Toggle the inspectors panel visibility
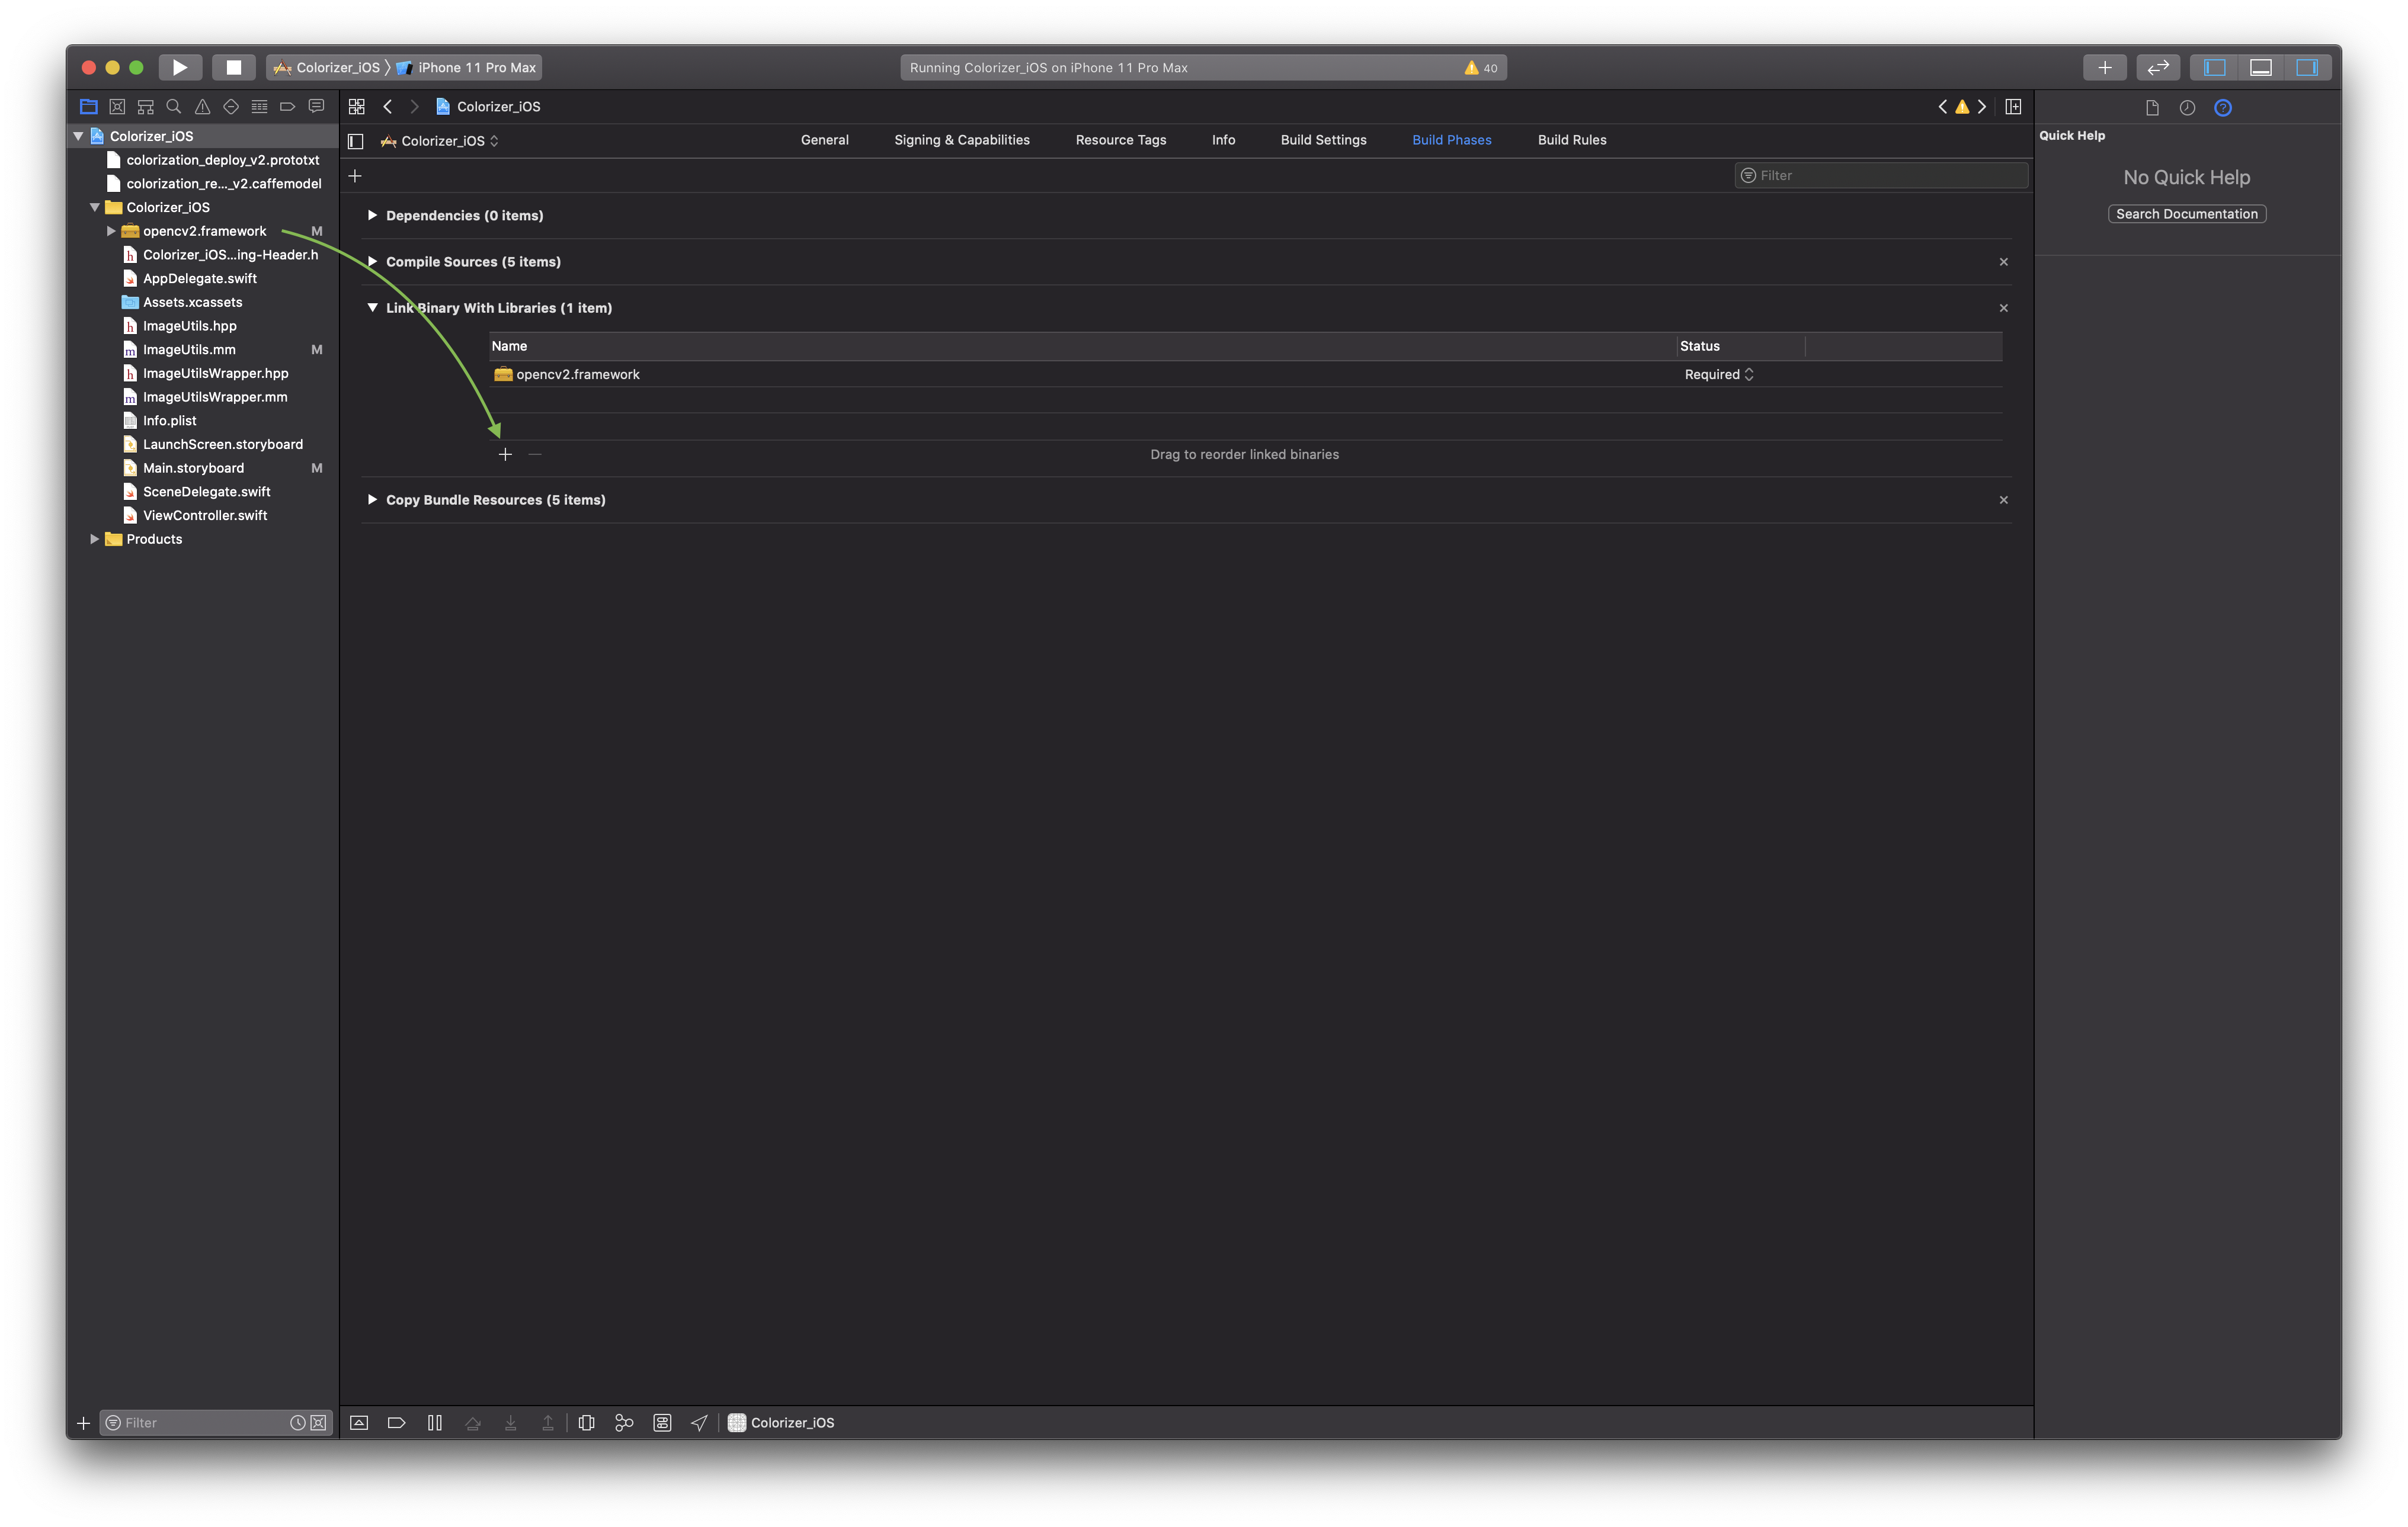 click(2306, 67)
